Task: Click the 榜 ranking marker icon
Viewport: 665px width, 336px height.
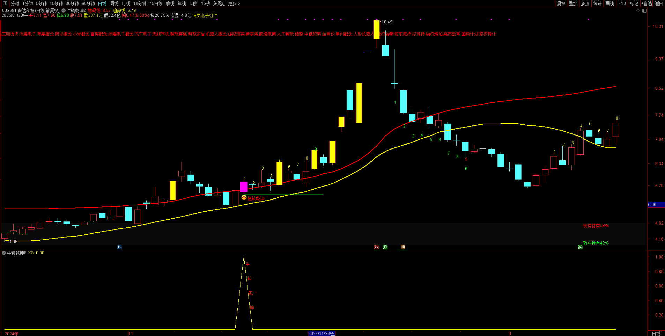Action: coord(403,247)
